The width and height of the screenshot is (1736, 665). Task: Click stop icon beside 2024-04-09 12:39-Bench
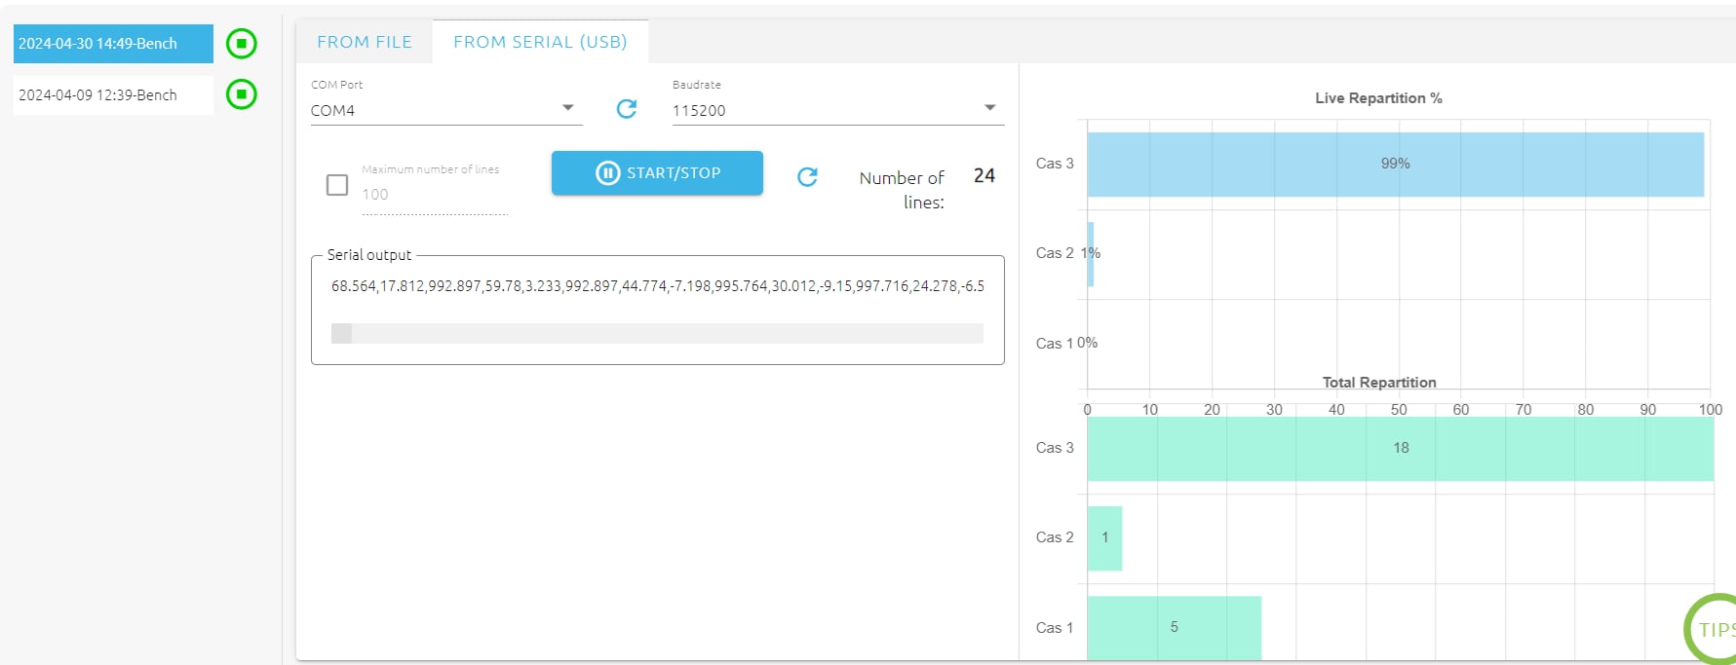coord(241,94)
